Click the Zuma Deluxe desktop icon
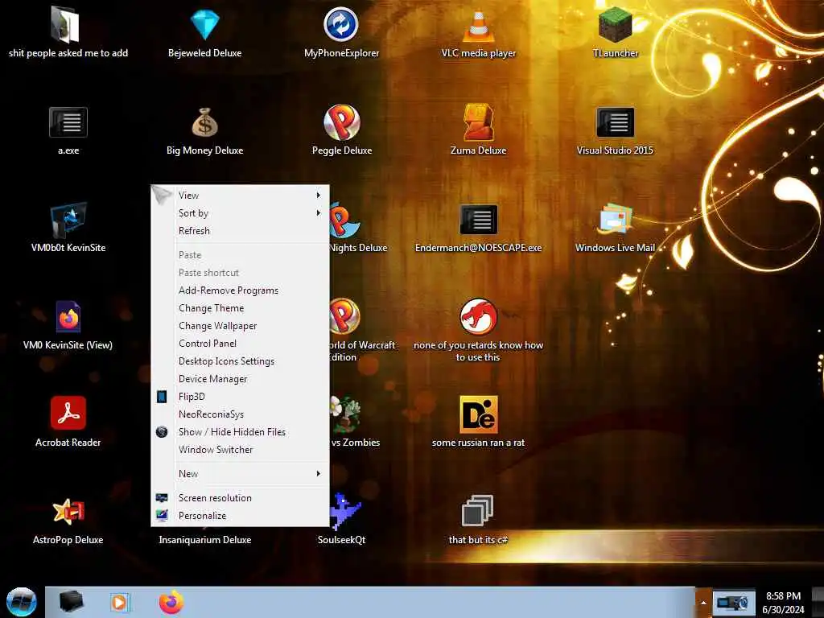 pyautogui.click(x=478, y=130)
